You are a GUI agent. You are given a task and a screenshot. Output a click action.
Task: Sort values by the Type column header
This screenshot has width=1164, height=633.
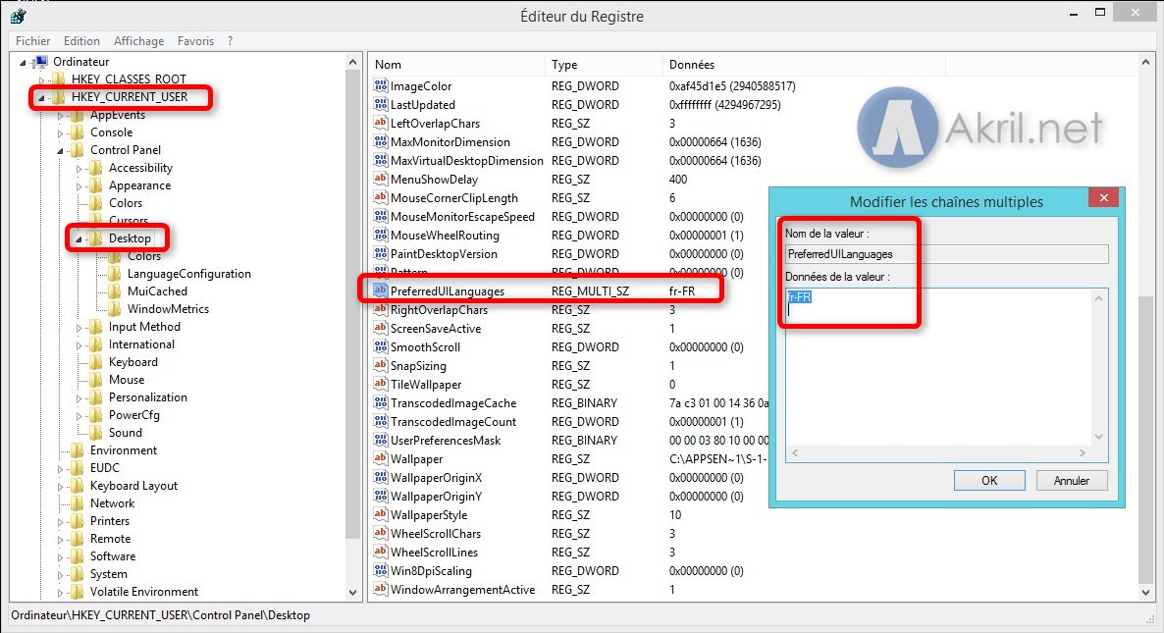(605, 65)
